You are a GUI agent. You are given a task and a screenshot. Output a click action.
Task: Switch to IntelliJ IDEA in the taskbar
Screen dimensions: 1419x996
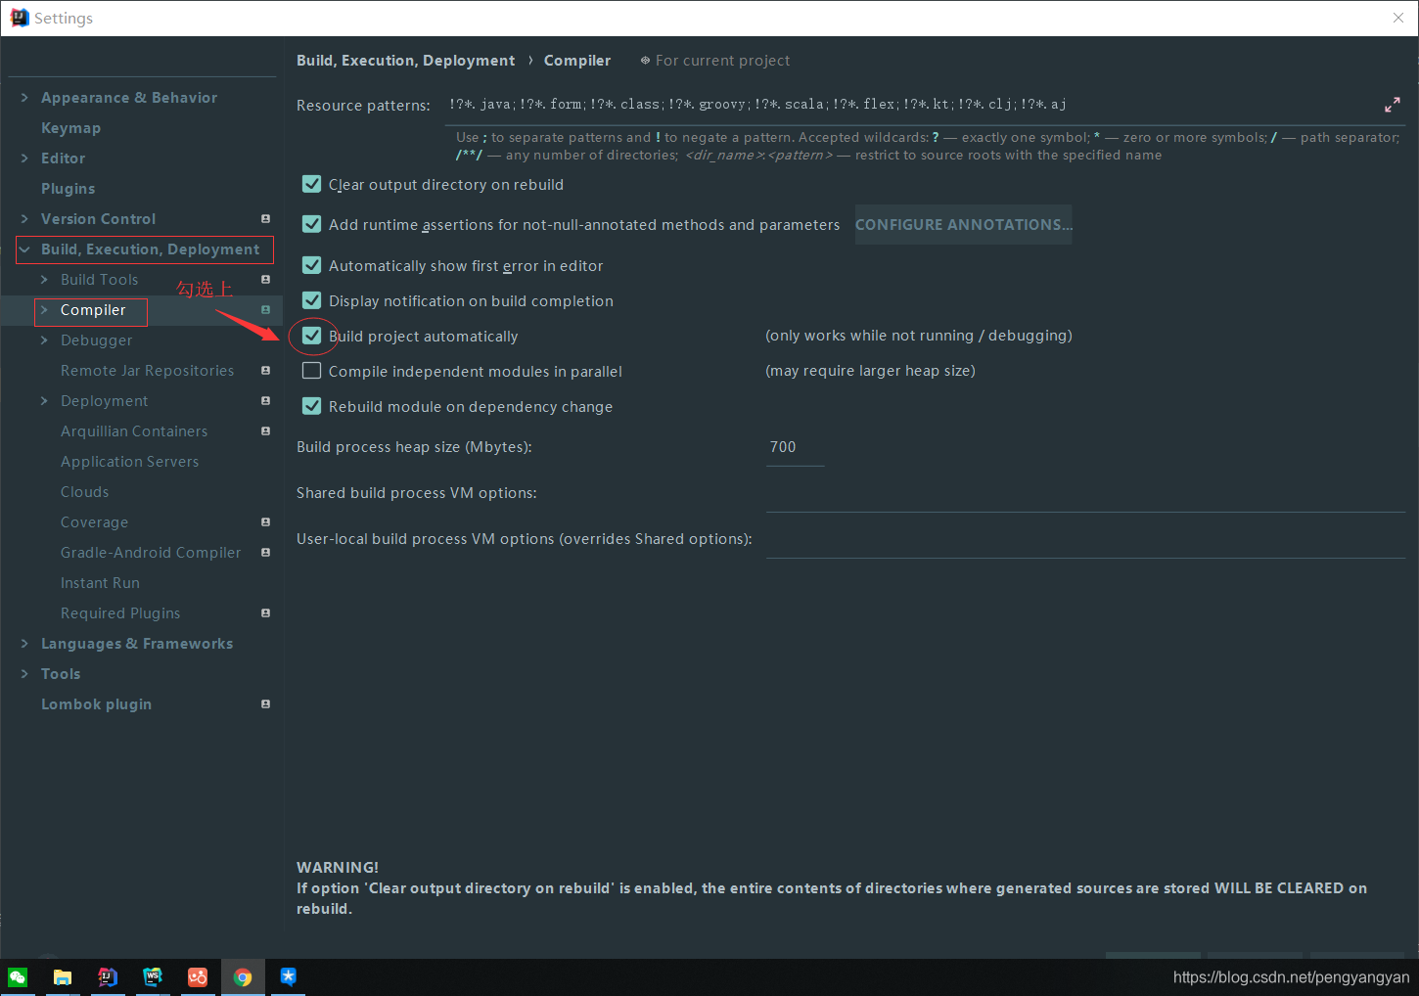tap(108, 976)
